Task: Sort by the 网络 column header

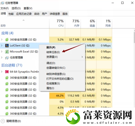Action: (104, 24)
